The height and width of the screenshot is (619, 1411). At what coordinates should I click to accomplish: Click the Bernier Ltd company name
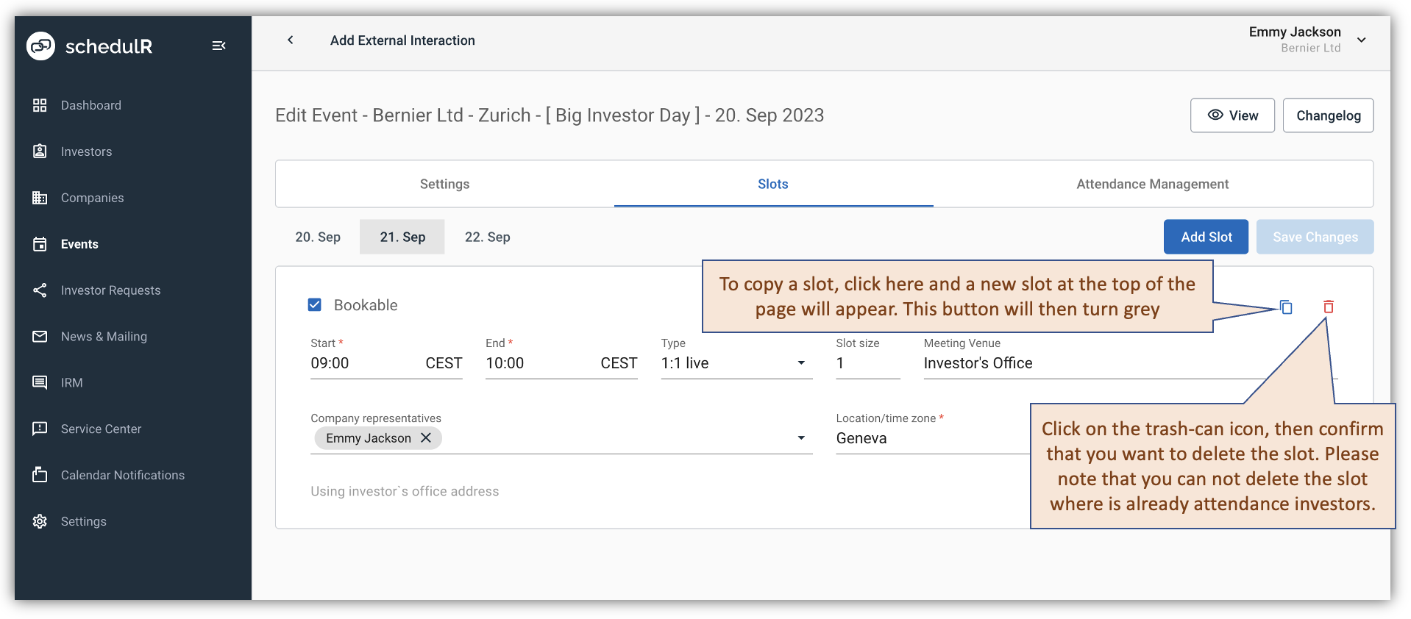[x=1310, y=49]
